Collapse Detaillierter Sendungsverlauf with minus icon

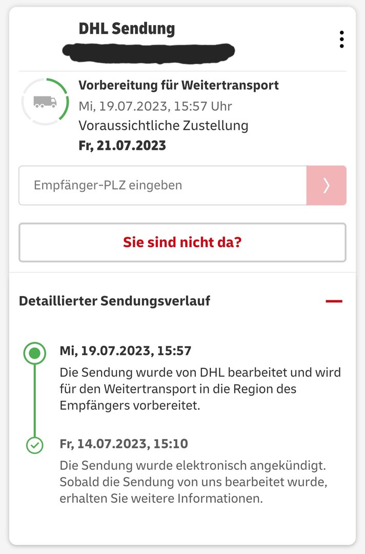point(334,302)
